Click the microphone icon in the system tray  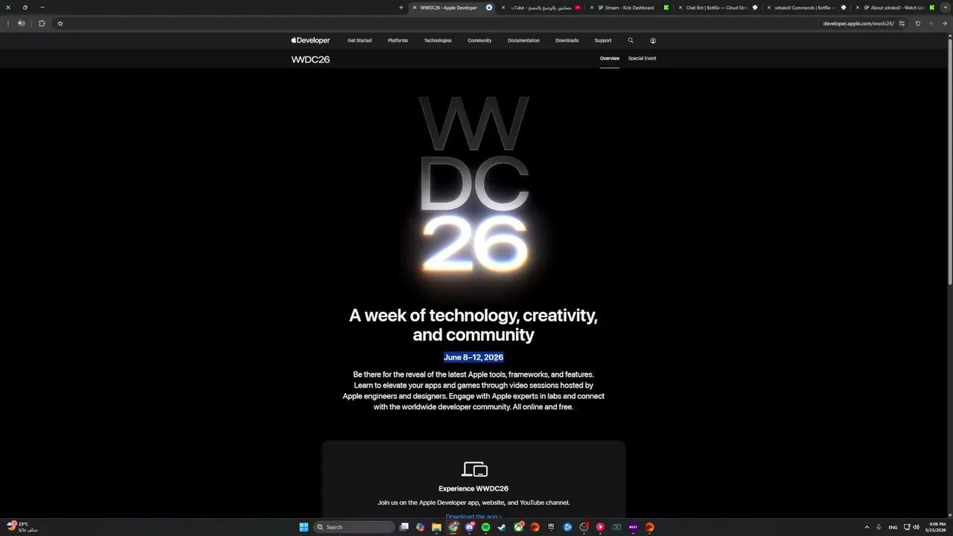tap(879, 527)
